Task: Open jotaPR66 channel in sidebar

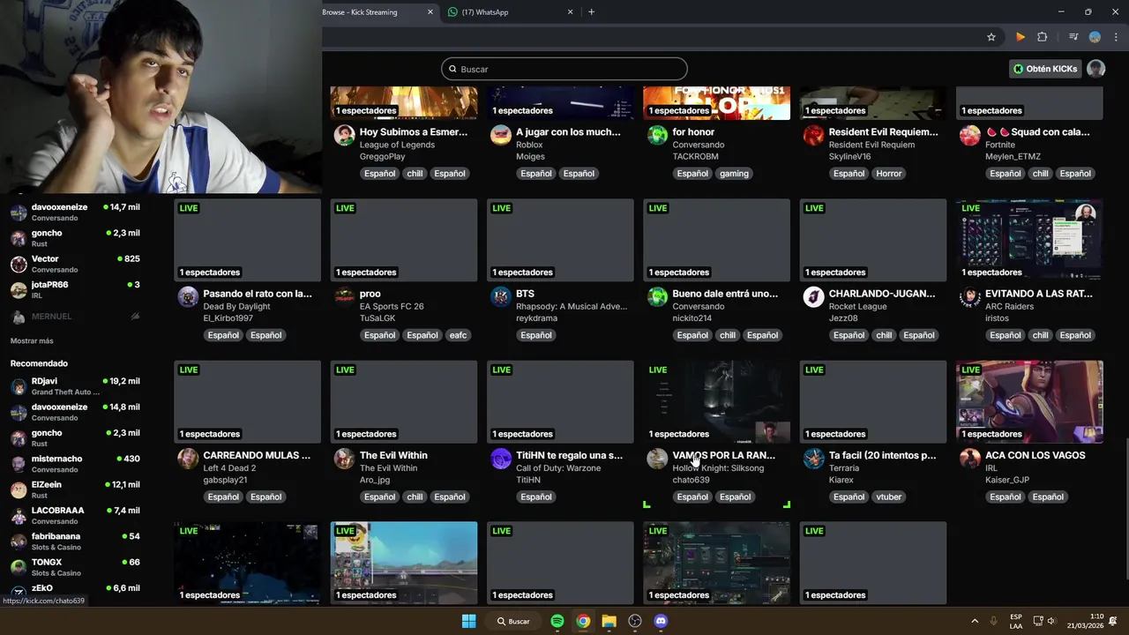Action: tap(75, 289)
